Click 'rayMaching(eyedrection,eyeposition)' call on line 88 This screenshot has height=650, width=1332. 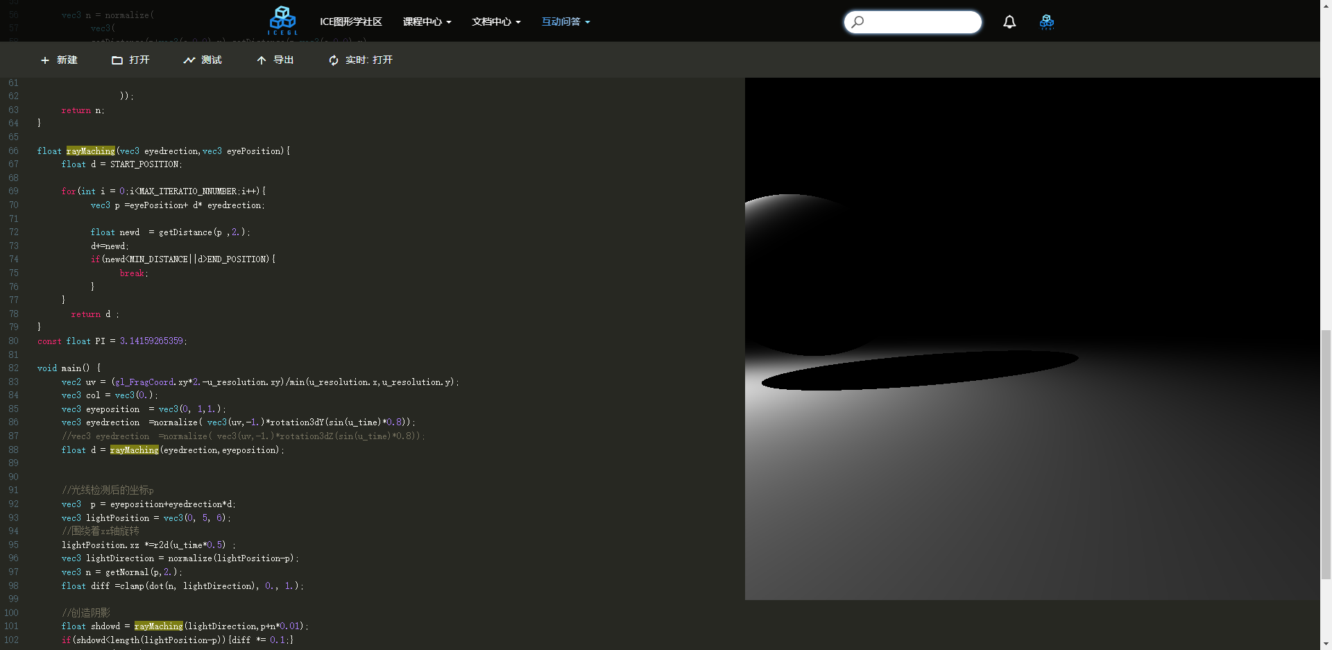click(x=197, y=450)
